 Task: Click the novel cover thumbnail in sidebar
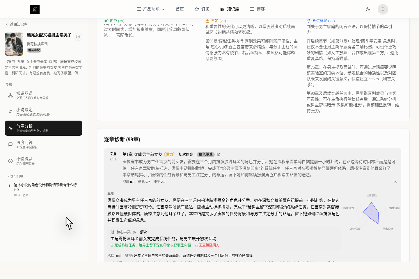click(x=14, y=44)
